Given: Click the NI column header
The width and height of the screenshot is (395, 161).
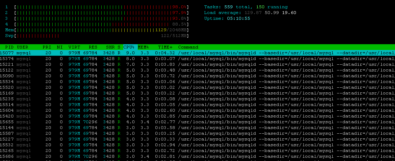Looking at the screenshot, I should click(x=60, y=47).
